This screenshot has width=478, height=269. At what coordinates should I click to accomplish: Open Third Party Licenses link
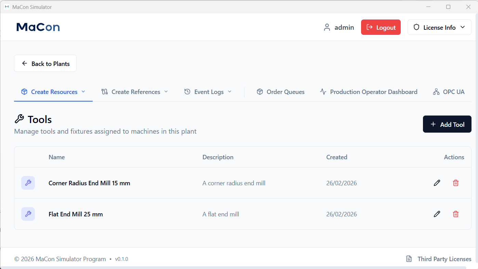pyautogui.click(x=444, y=259)
